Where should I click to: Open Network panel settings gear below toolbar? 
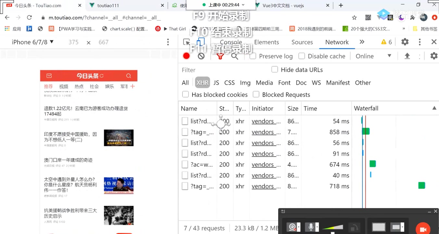coord(434,56)
